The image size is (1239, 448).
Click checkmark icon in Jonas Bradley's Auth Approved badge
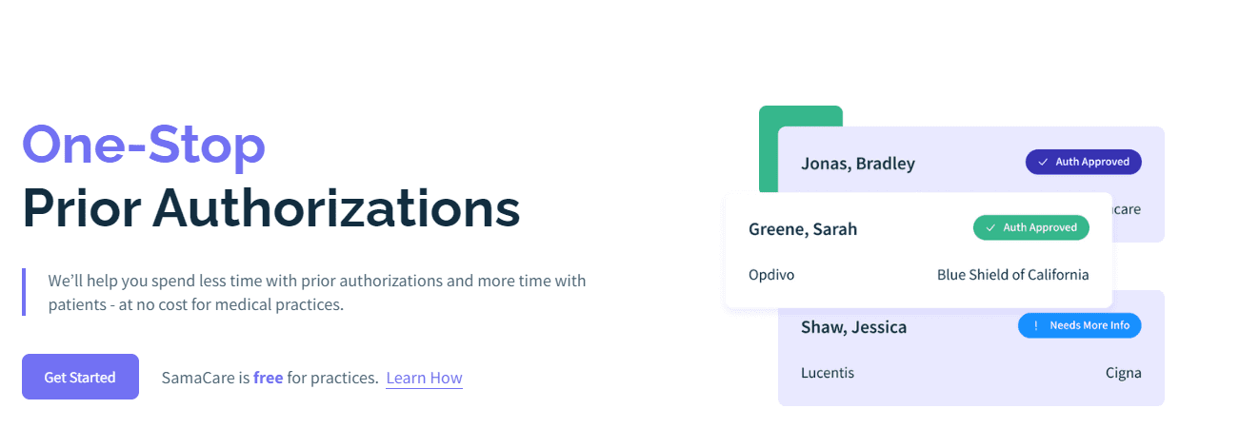click(x=1042, y=162)
